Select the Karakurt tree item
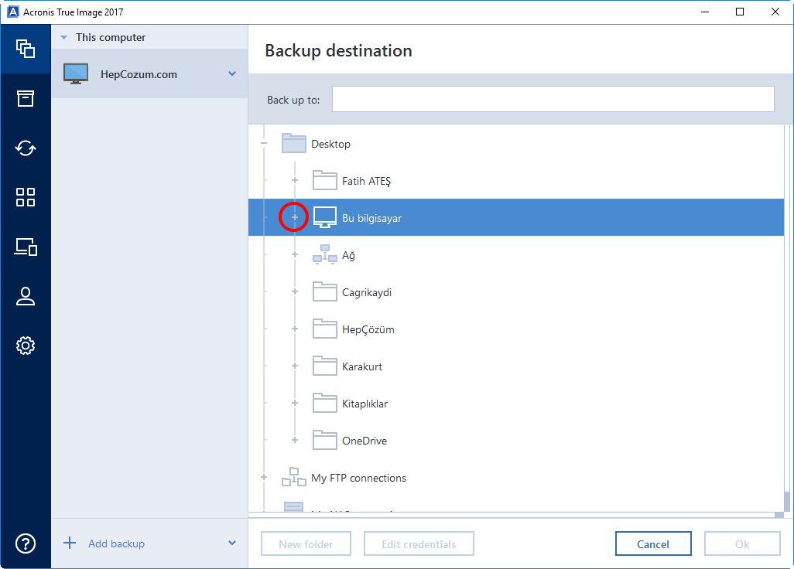This screenshot has width=794, height=569. click(x=362, y=366)
